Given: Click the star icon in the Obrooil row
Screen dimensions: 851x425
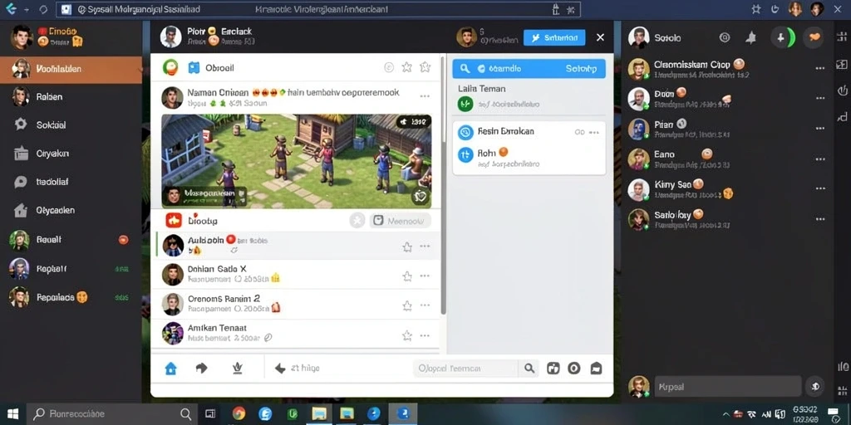Looking at the screenshot, I should 406,67.
